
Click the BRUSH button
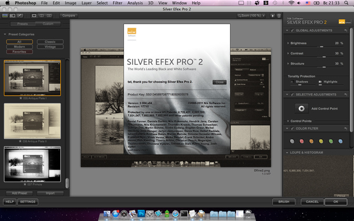[x=284, y=202]
